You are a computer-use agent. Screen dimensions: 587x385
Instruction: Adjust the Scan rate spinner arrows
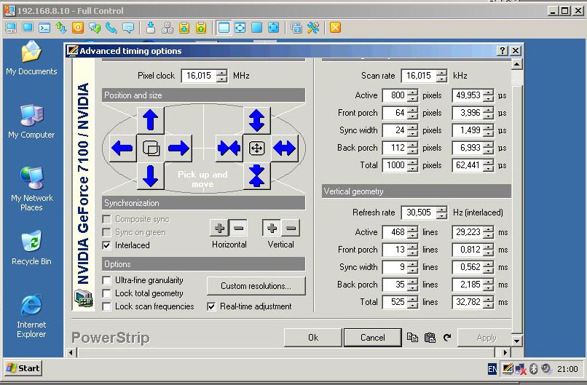(x=442, y=76)
